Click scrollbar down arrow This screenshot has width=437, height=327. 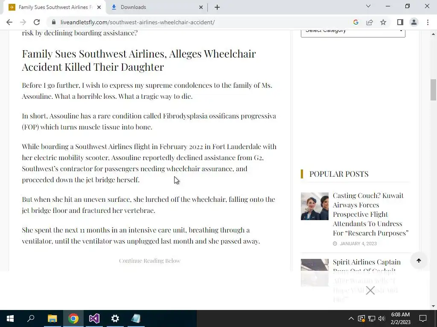click(x=433, y=306)
